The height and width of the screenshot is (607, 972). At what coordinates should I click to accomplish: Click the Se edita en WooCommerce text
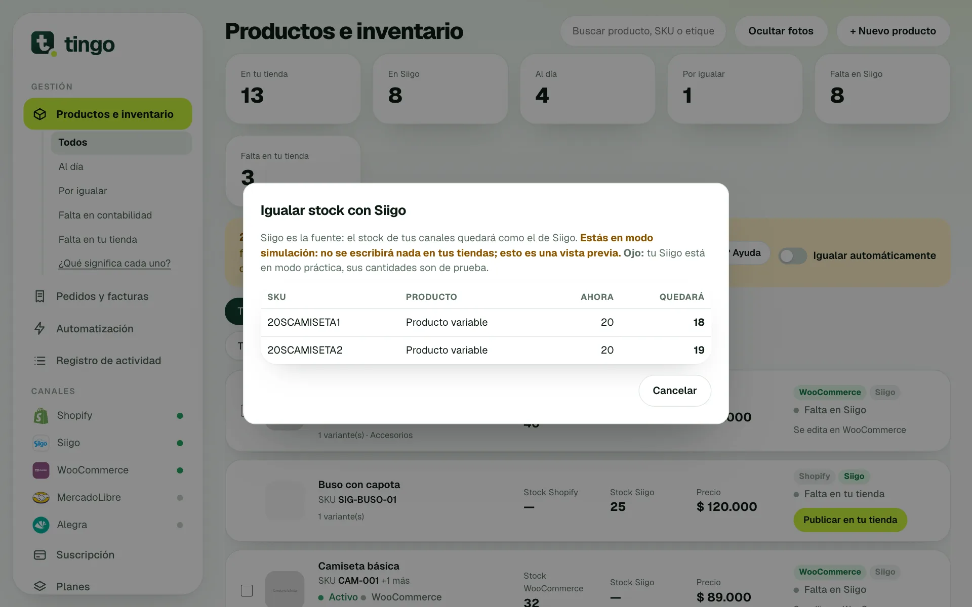tap(849, 430)
